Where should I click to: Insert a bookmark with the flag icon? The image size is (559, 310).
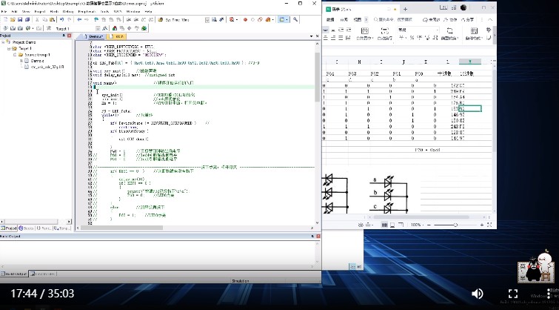point(96,19)
